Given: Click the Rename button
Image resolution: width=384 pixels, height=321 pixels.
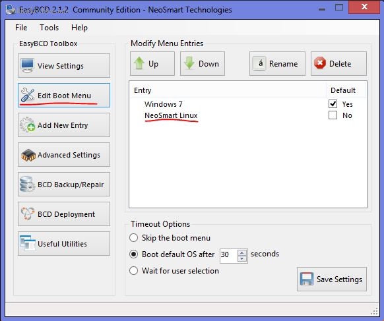Looking at the screenshot, I should 277,63.
